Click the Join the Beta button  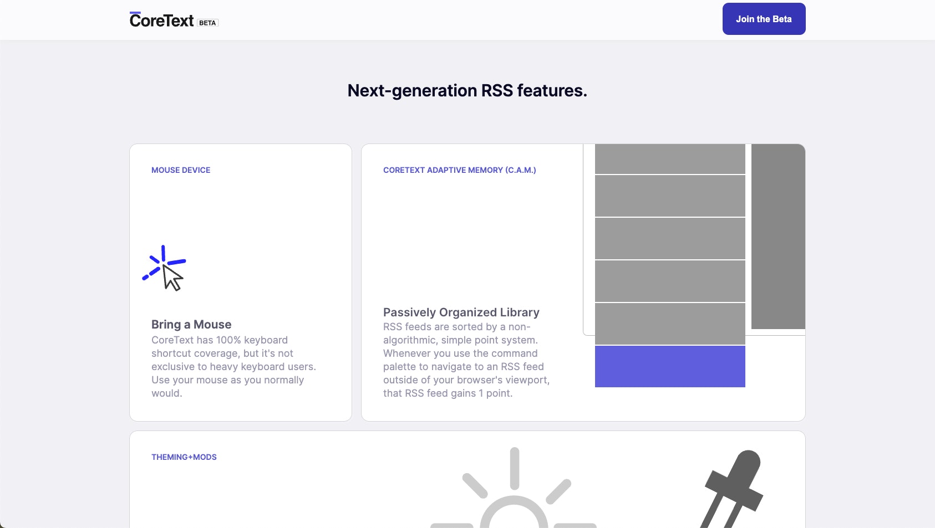pos(764,19)
